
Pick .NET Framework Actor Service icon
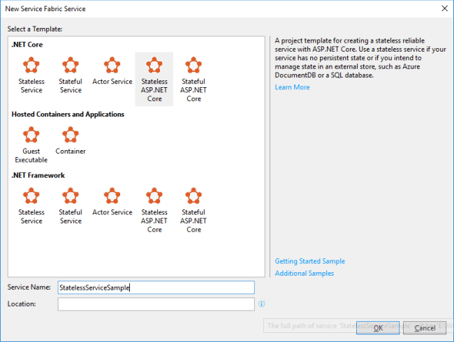(112, 196)
